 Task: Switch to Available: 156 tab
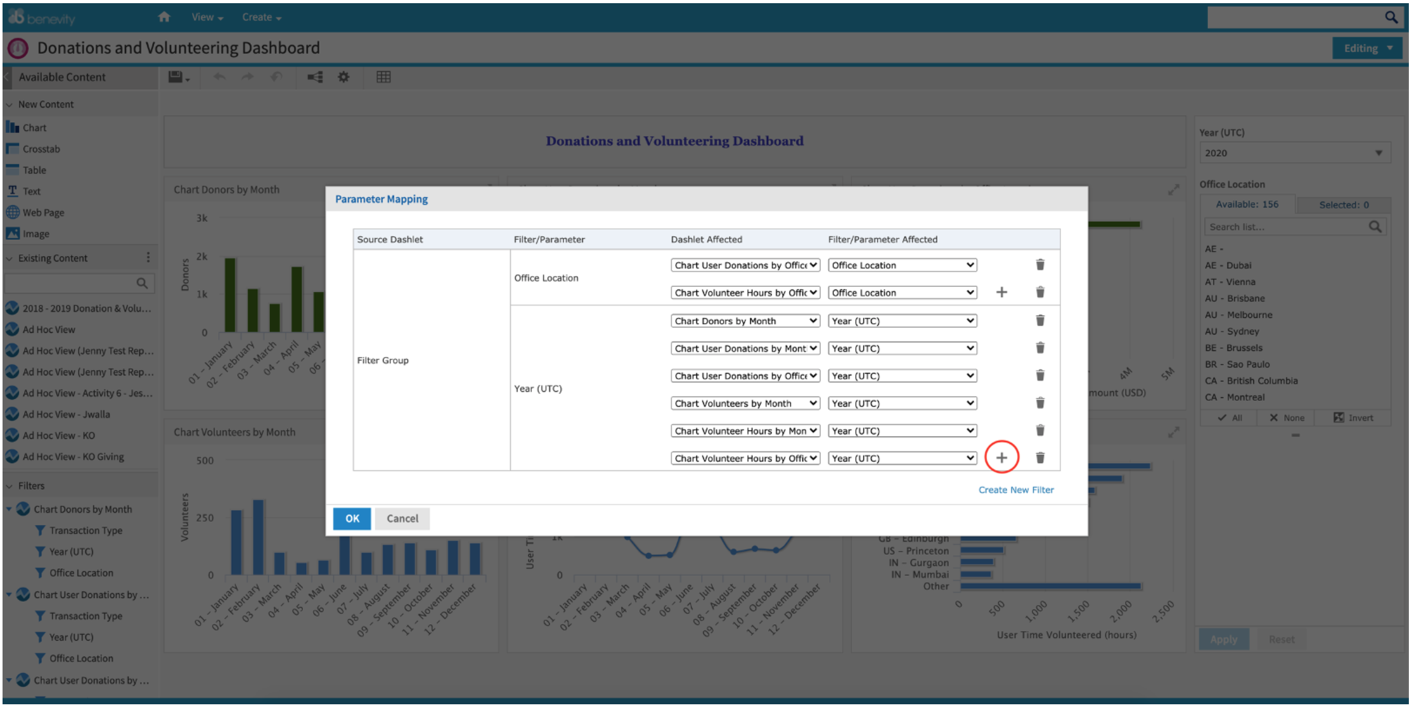(1247, 204)
